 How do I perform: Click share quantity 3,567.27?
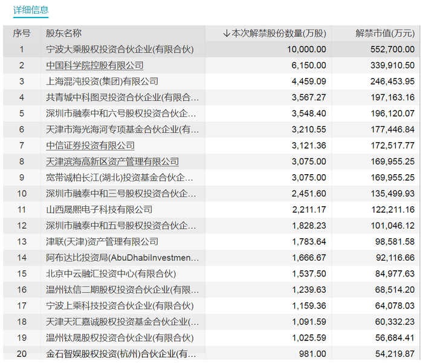(309, 97)
